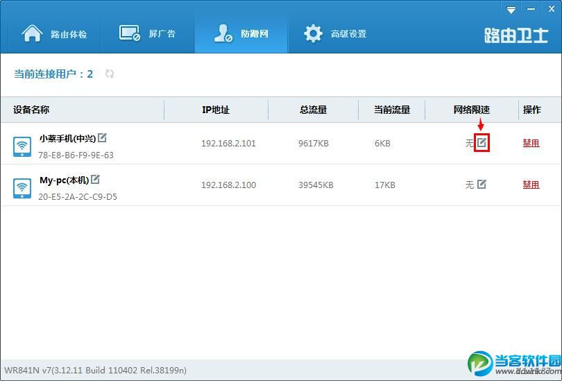Click MAC address 20-E5-2A-2C-C9-D5
The image size is (562, 381).
78,197
